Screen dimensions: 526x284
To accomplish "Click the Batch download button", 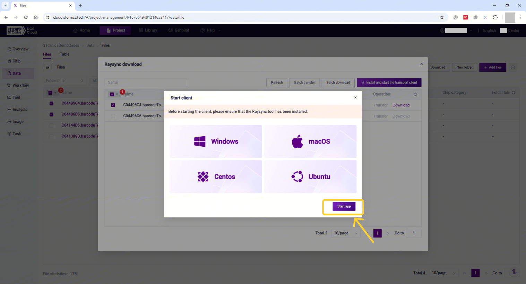I will (x=338, y=83).
